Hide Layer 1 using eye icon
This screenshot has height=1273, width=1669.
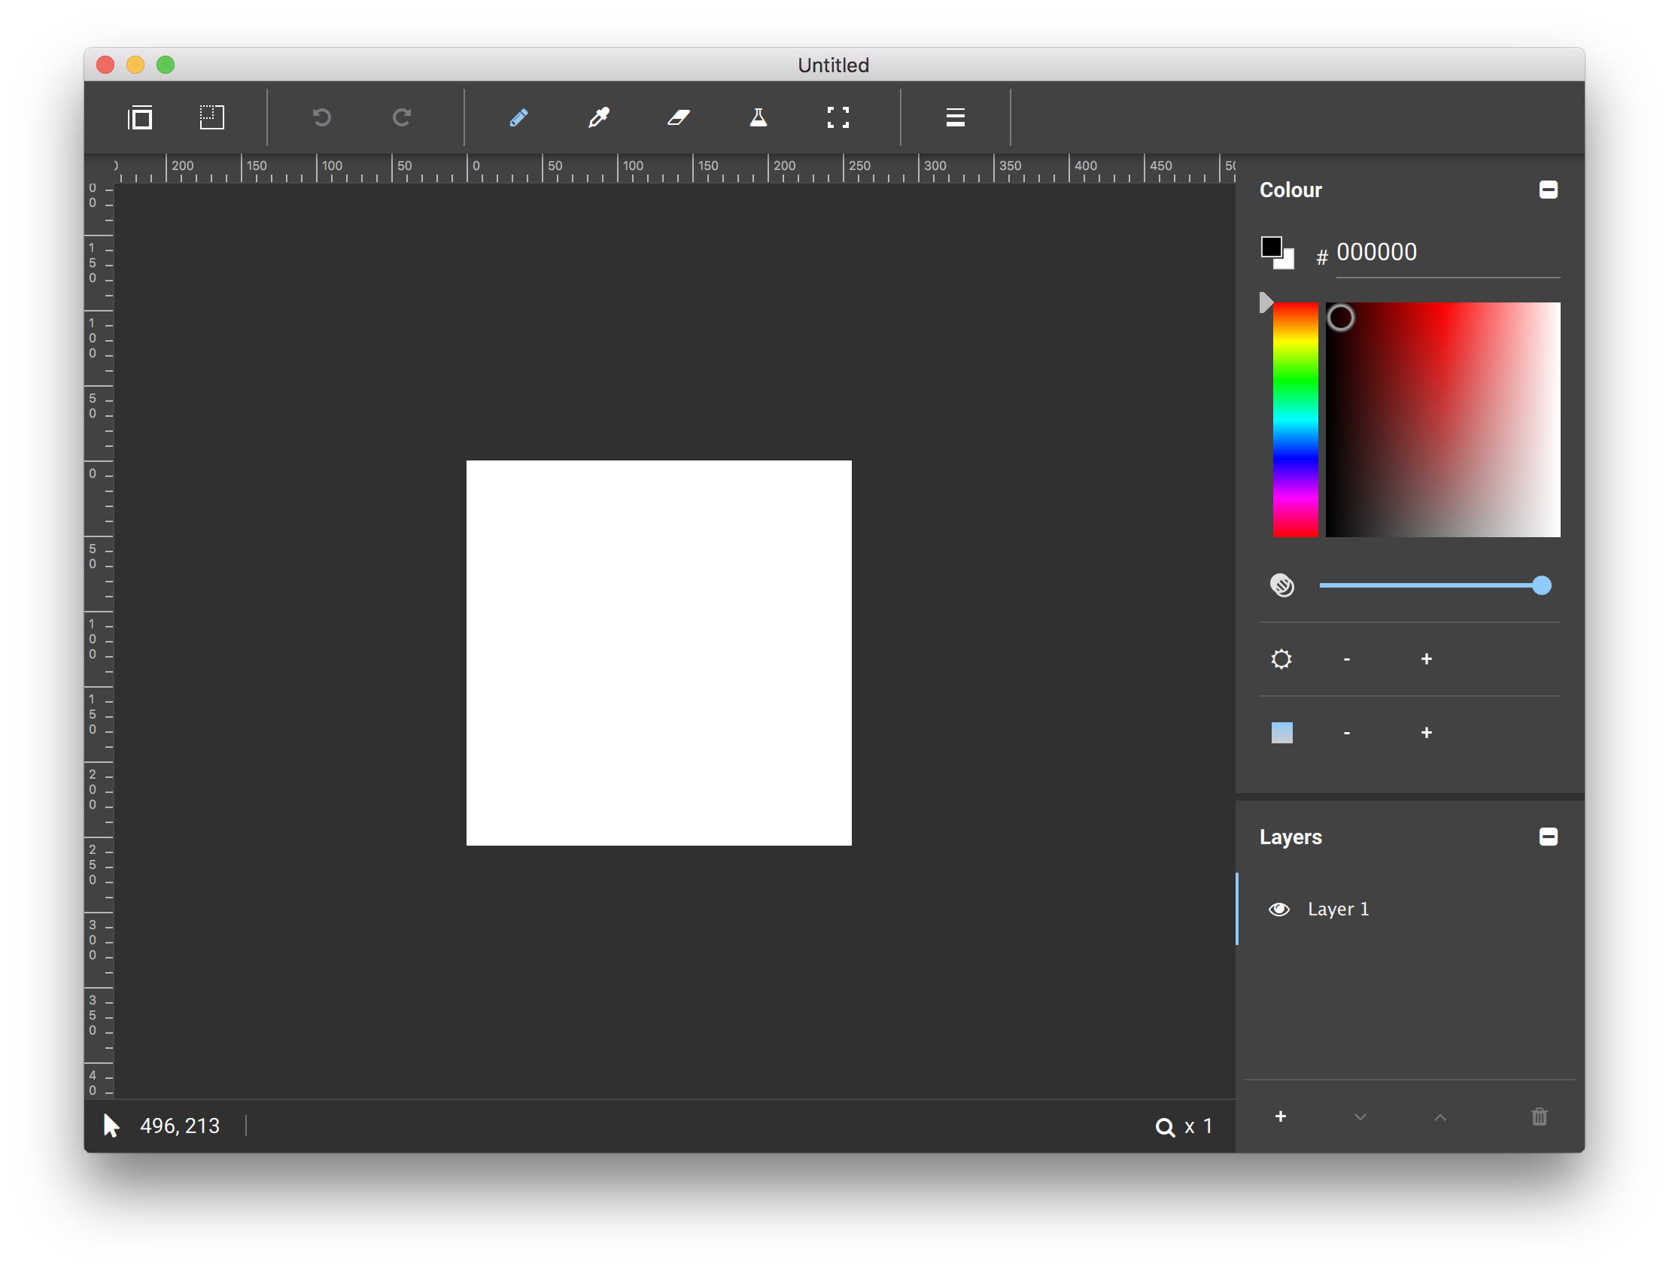pos(1279,910)
